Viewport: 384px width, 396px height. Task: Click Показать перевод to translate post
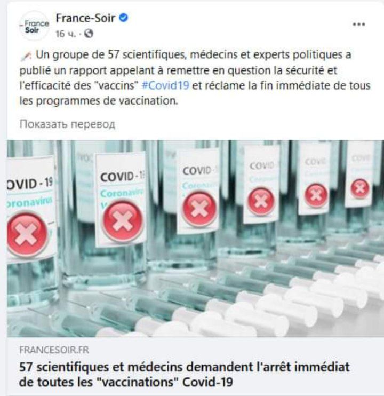[x=67, y=124]
